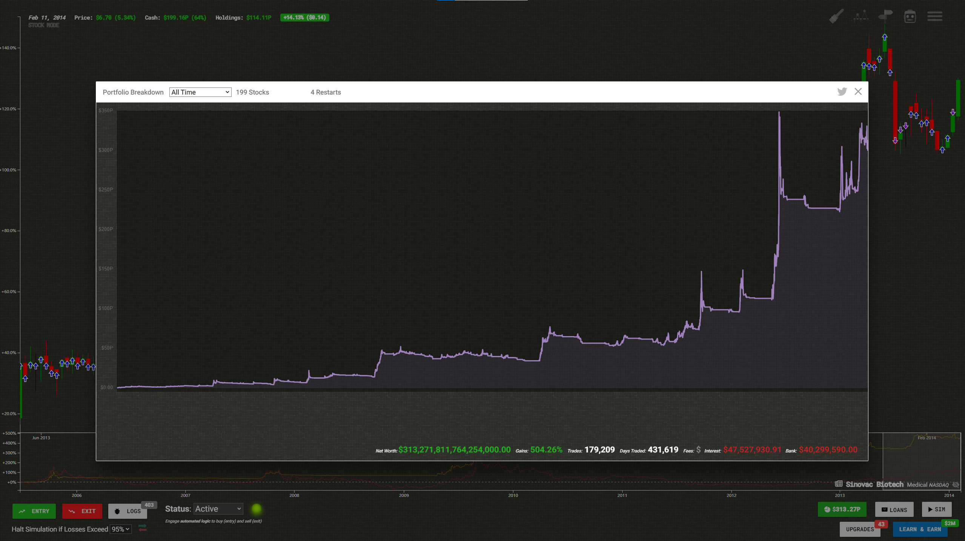This screenshot has width=965, height=541.
Task: Open the LOGS panel
Action: pos(128,511)
